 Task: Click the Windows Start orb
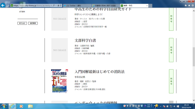(4, 106)
